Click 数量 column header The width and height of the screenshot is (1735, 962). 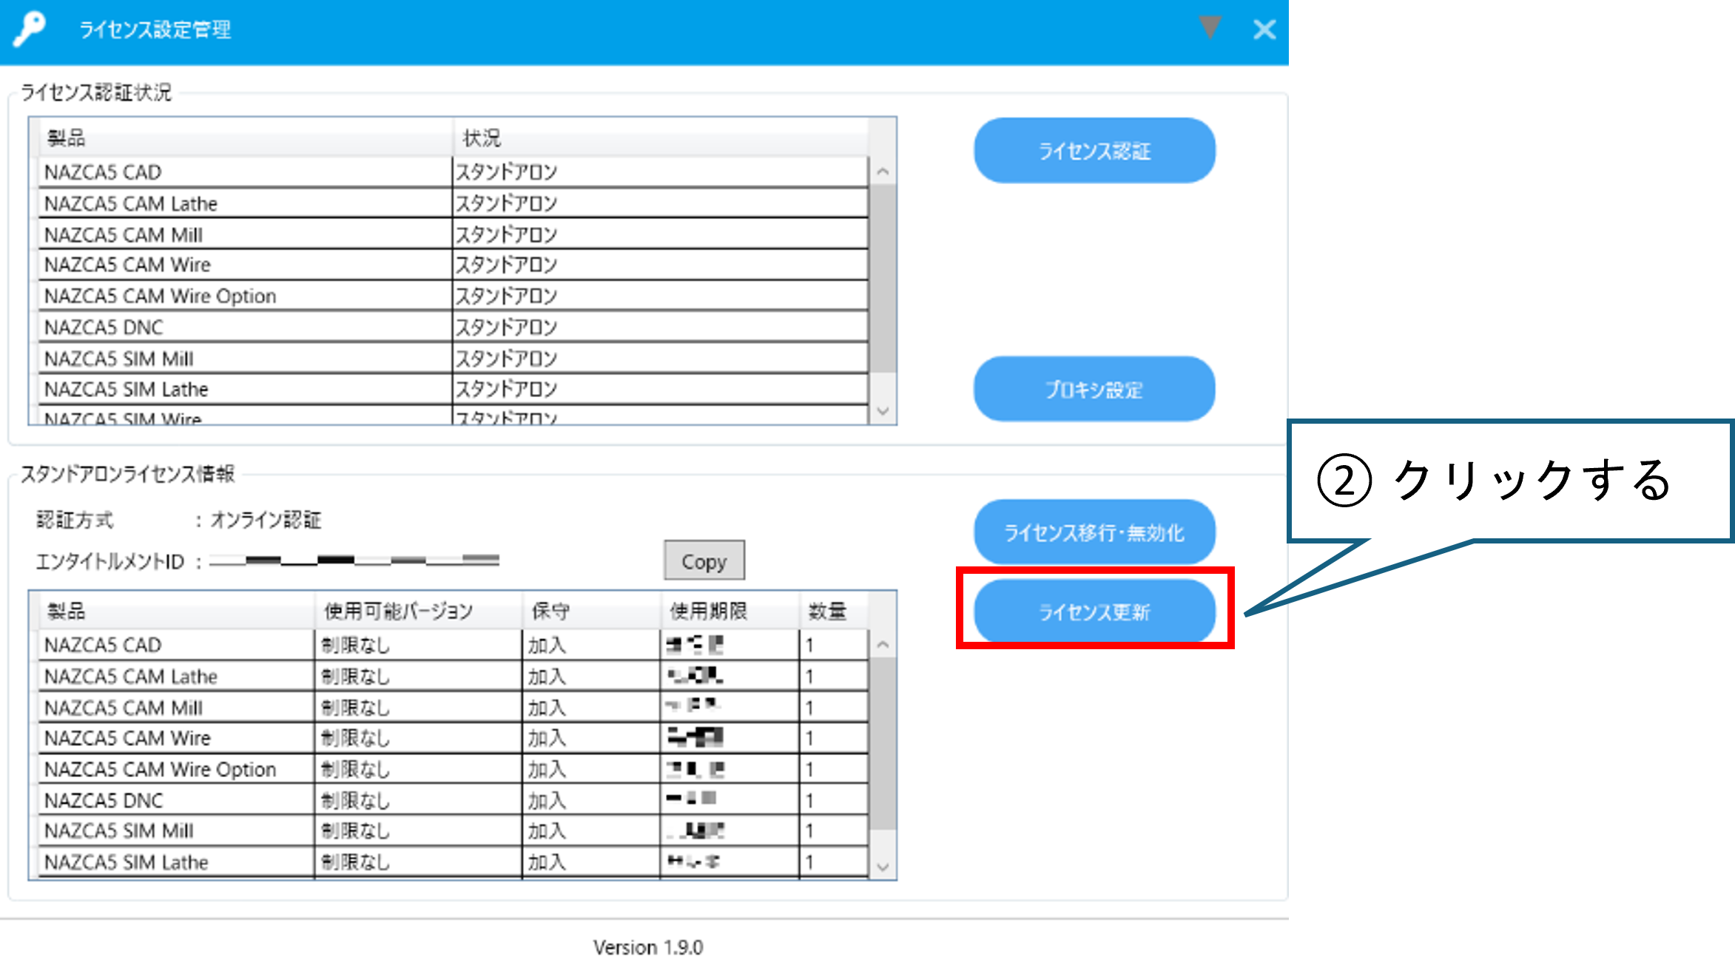tap(834, 611)
